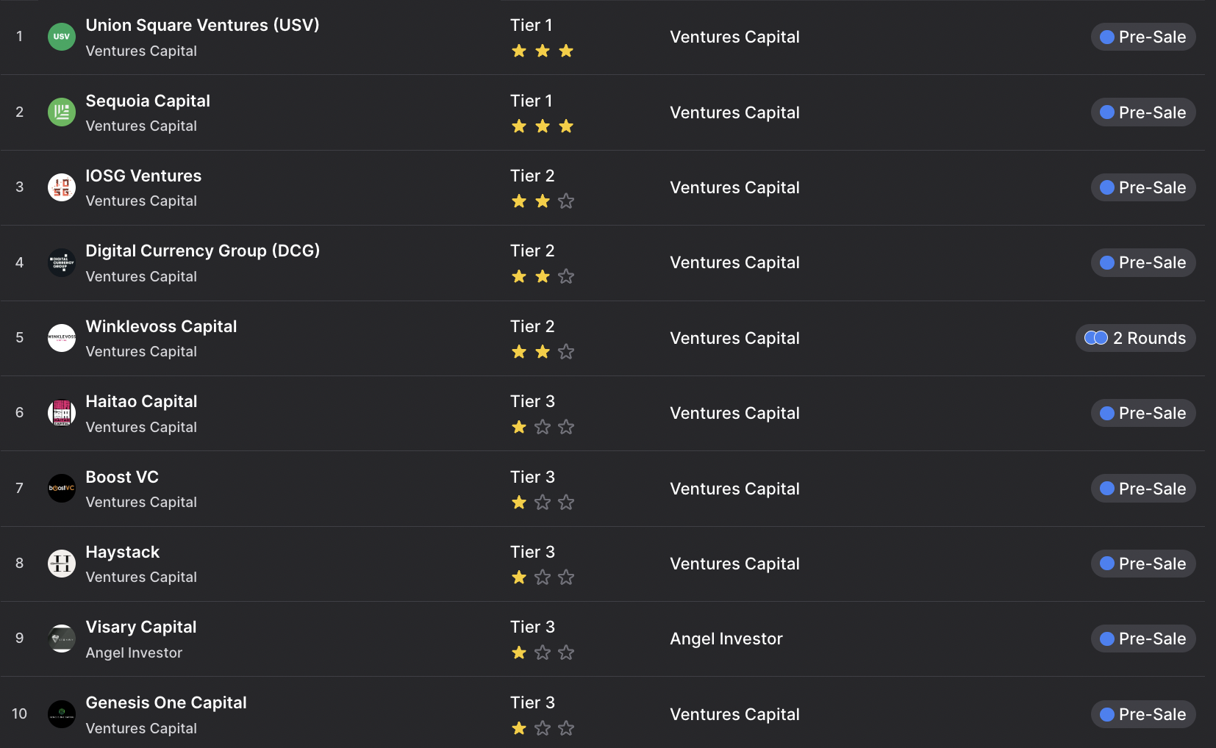Click the Haystack logo icon
The width and height of the screenshot is (1216, 748).
[62, 564]
